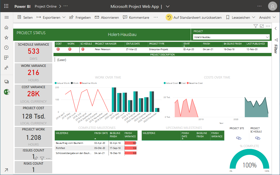Click Work Variance 216 value
The width and height of the screenshot is (280, 175).
(33, 73)
